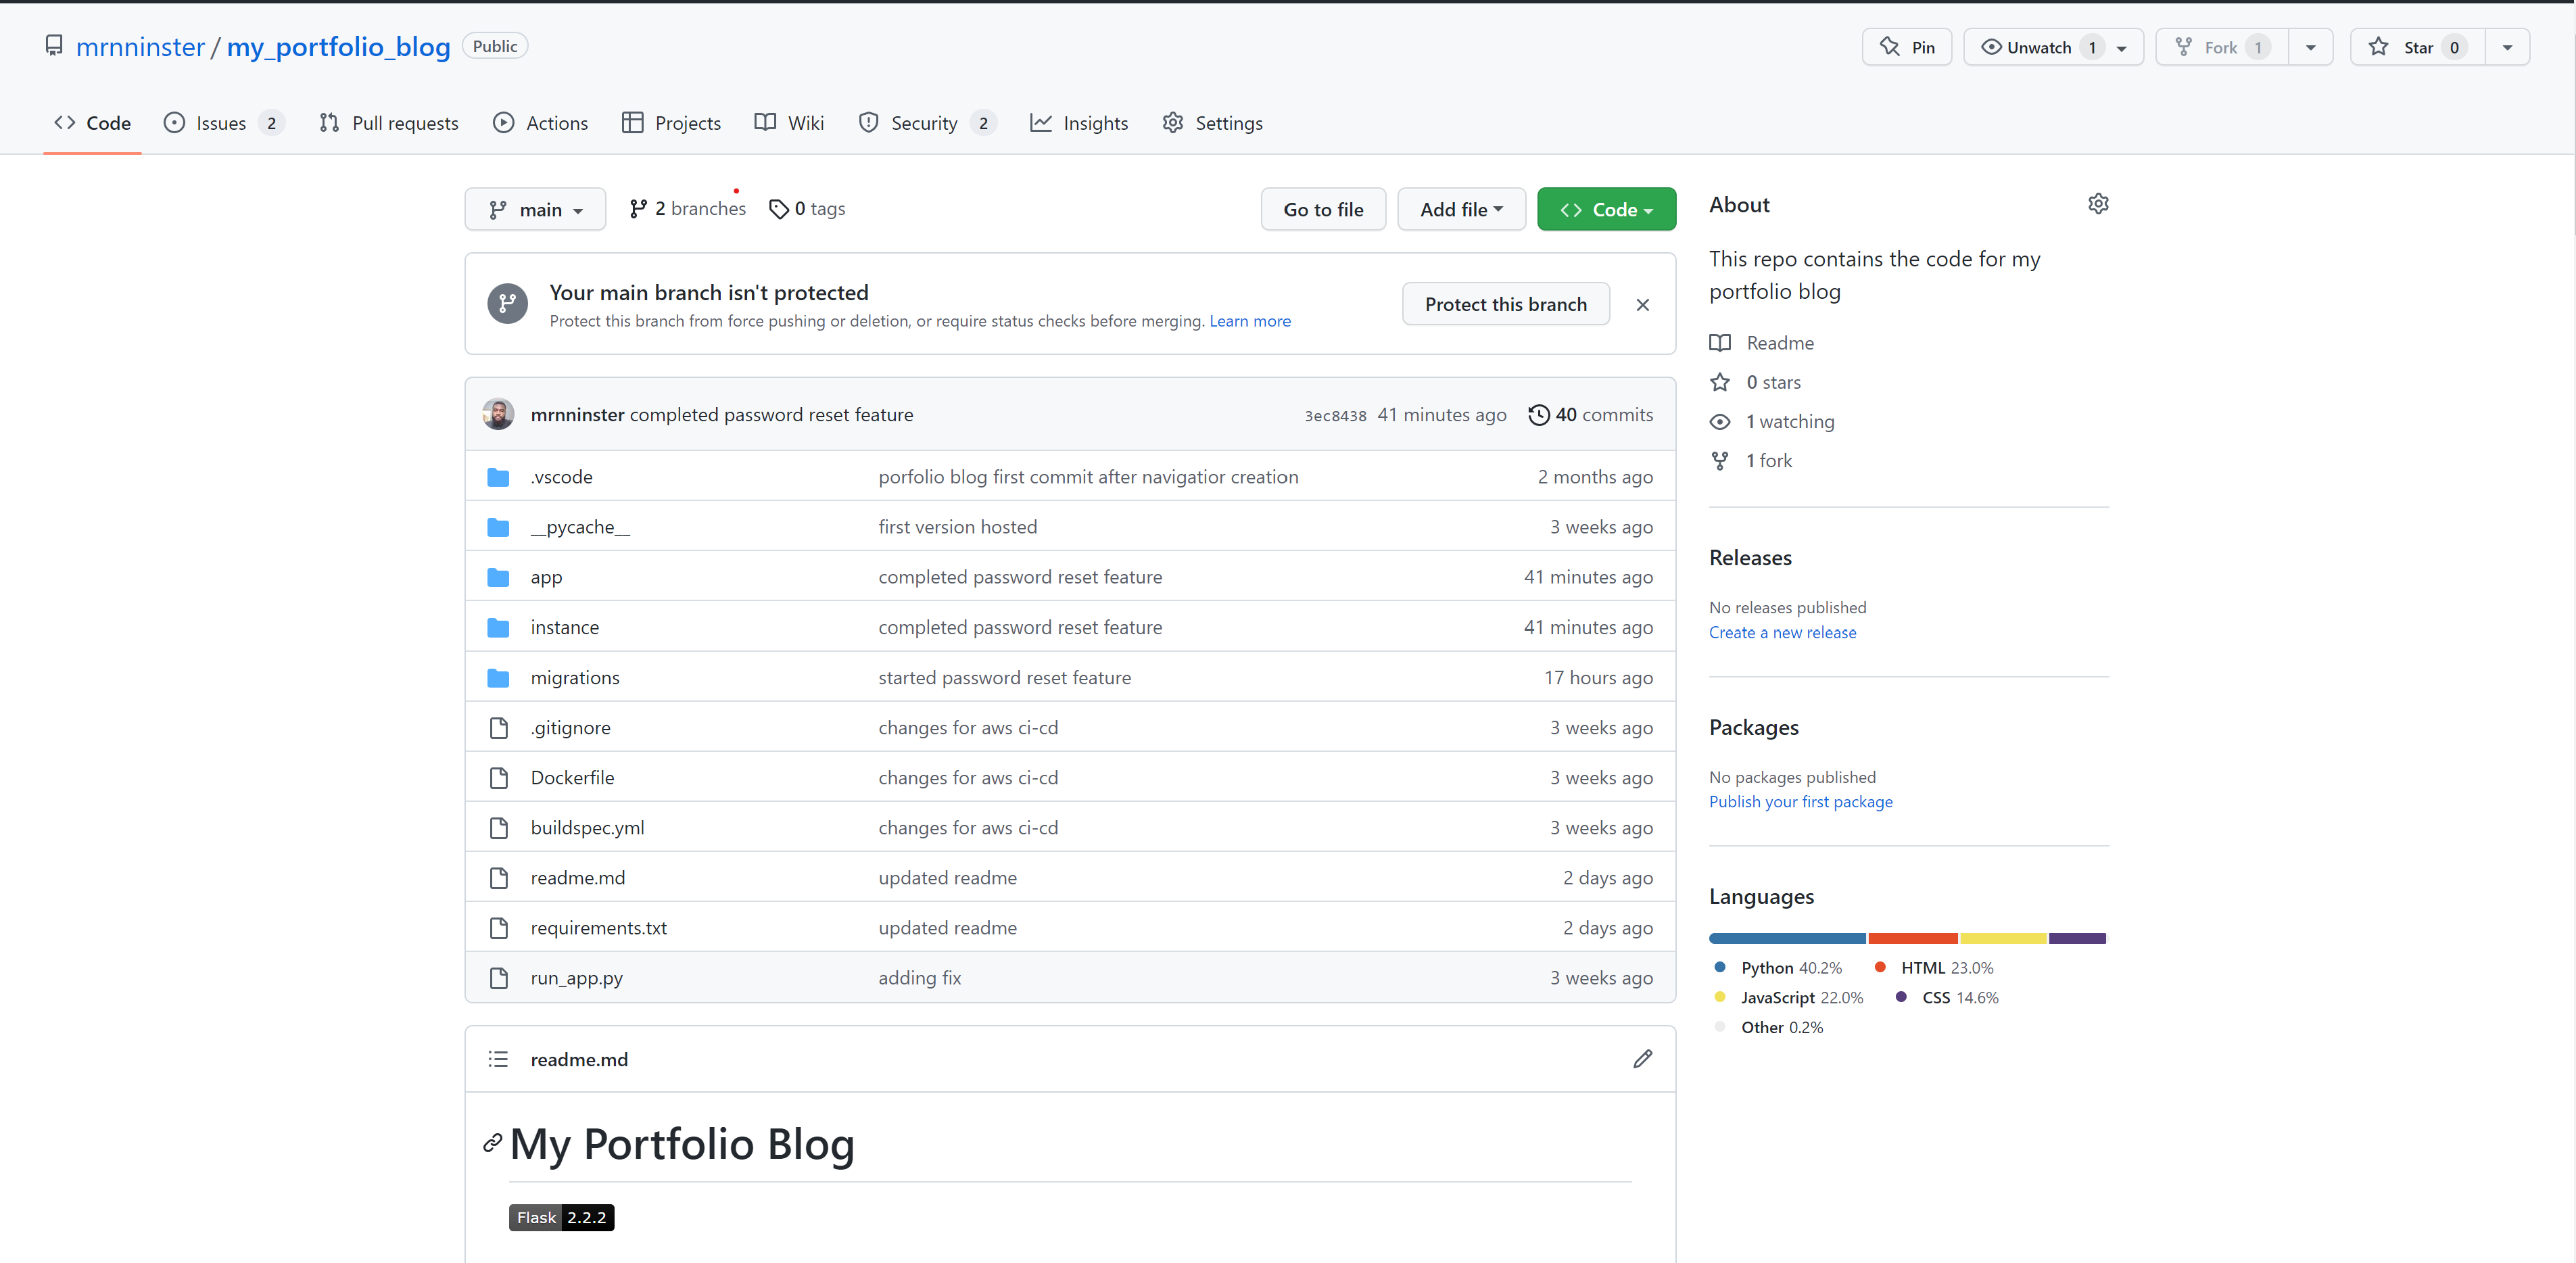The height and width of the screenshot is (1263, 2576).
Task: Click the requirements.txt file icon
Action: [498, 927]
